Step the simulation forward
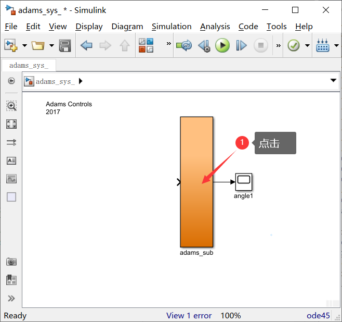The width and height of the screenshot is (342, 322). 241,45
